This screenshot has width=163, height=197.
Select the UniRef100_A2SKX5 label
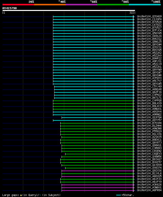(149, 137)
